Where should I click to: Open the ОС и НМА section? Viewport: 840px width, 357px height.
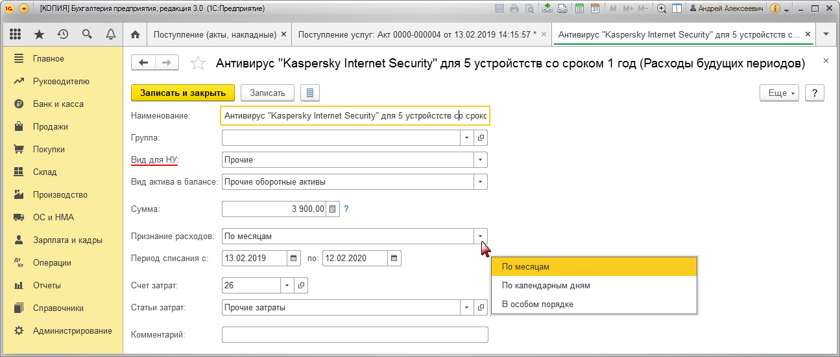point(62,217)
